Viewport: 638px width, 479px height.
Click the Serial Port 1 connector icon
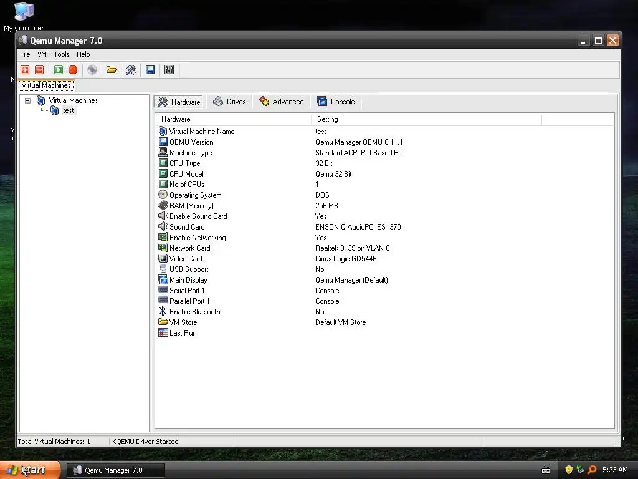(x=163, y=290)
